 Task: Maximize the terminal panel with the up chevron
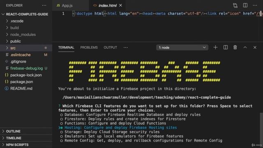[x=245, y=48]
